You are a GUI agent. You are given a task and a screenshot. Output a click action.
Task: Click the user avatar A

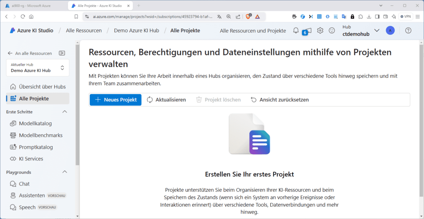(390, 31)
